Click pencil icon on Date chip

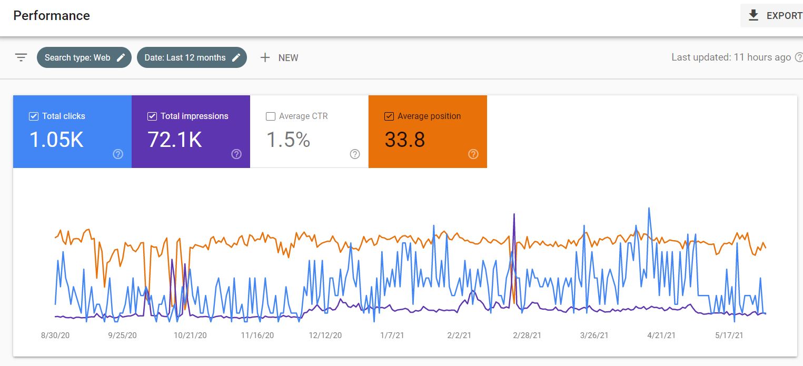pos(236,58)
